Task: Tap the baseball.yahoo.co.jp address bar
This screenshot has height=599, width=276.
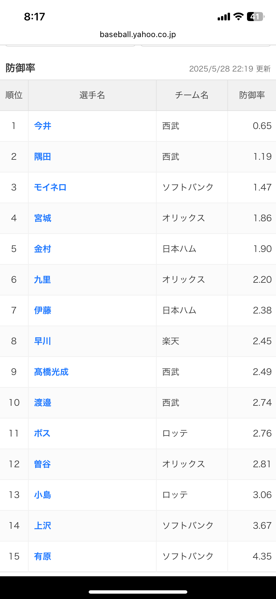Action: tap(138, 34)
